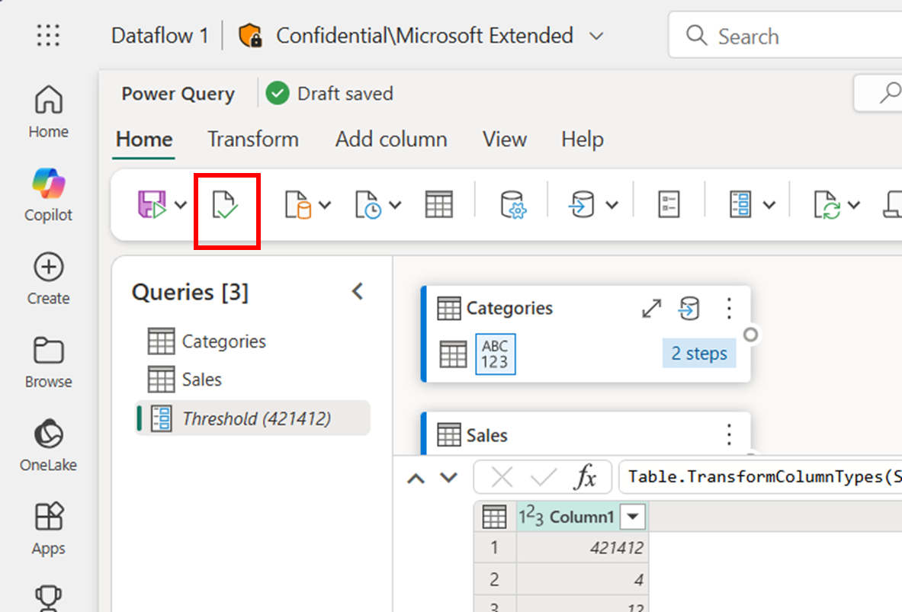Image resolution: width=902 pixels, height=612 pixels.
Task: Click the Categories card output connector circle
Action: (750, 334)
